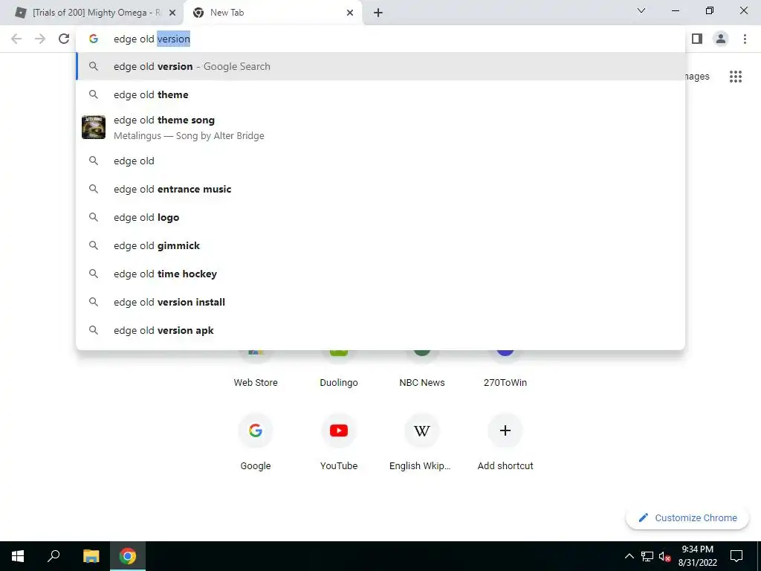Open the clock showing 9:34 PM
Viewport: 761px width, 571px height.
[697, 556]
